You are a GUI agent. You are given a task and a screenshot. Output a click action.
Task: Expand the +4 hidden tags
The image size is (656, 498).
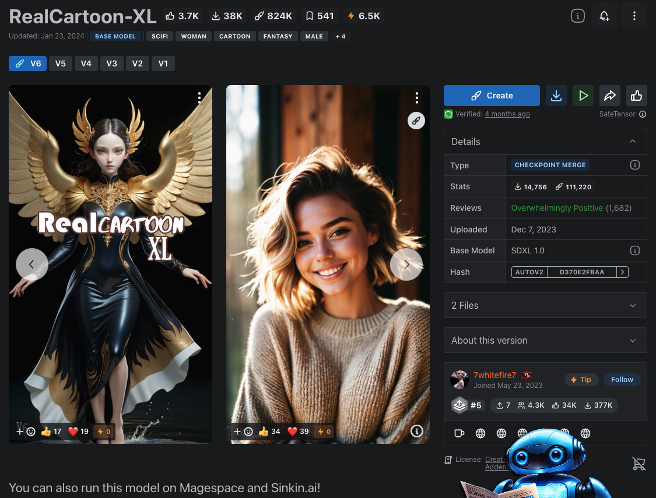[x=341, y=36]
